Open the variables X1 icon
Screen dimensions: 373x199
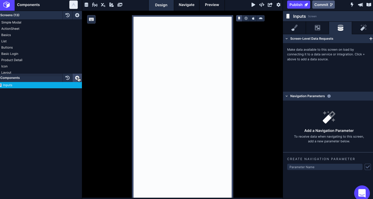point(103,5)
